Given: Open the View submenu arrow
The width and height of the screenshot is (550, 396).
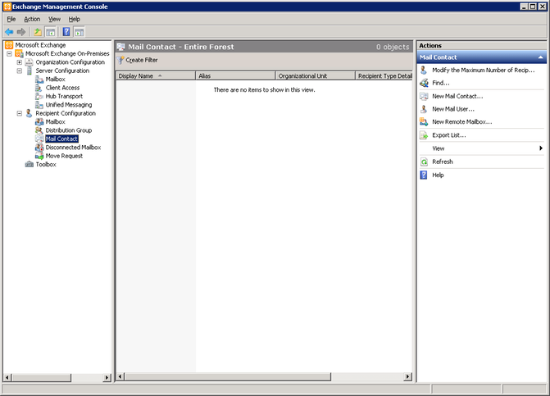Looking at the screenshot, I should tap(541, 148).
